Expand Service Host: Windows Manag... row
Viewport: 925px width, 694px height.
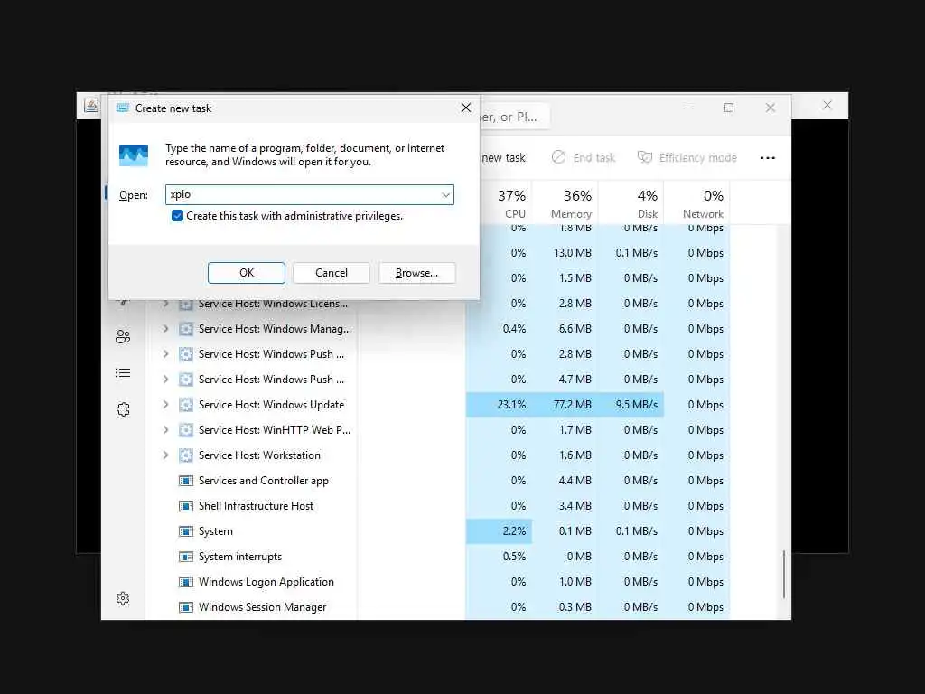click(x=166, y=329)
